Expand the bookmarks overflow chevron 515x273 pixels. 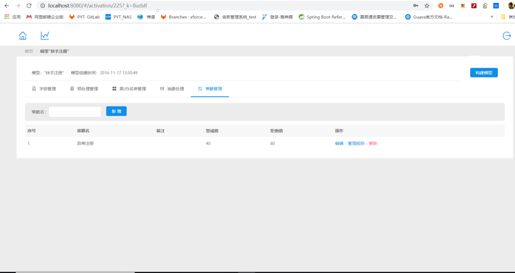pos(492,17)
